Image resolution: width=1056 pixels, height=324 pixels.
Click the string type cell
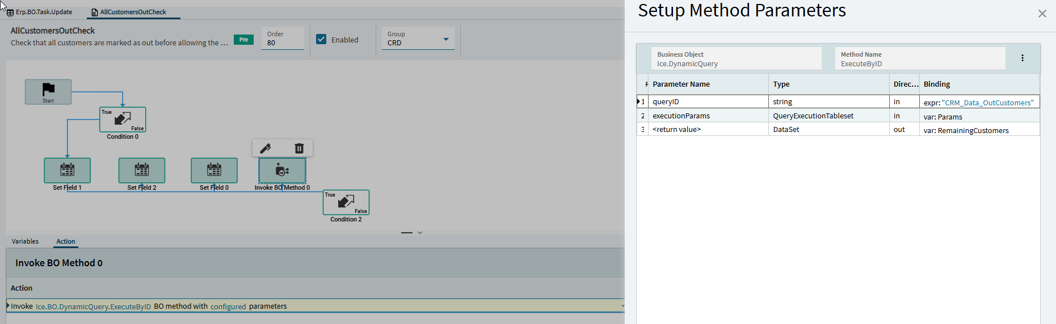(x=828, y=102)
